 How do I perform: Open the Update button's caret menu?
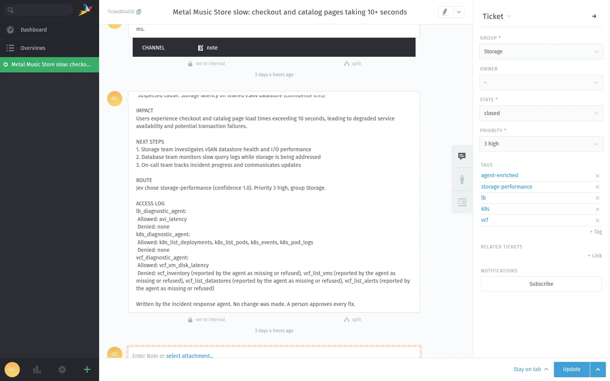598,369
